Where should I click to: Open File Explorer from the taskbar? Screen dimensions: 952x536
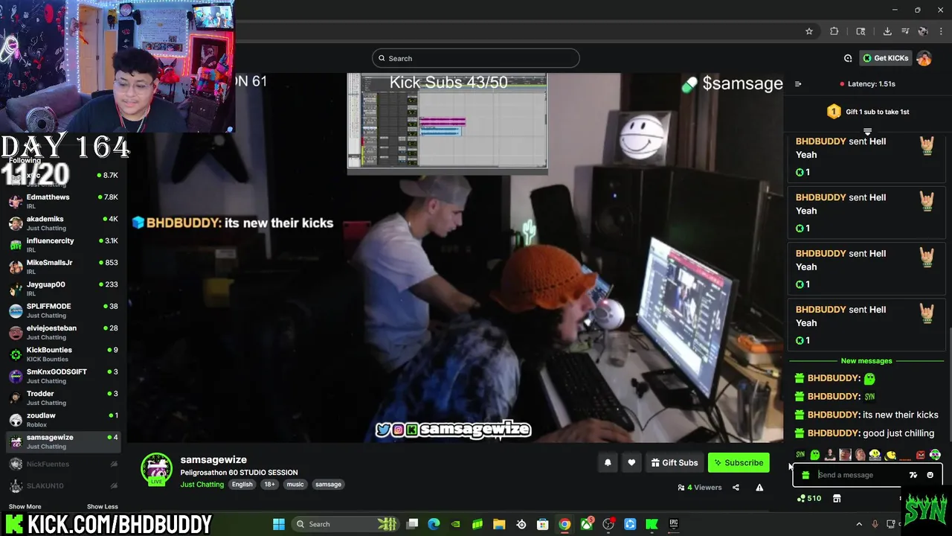click(x=499, y=524)
